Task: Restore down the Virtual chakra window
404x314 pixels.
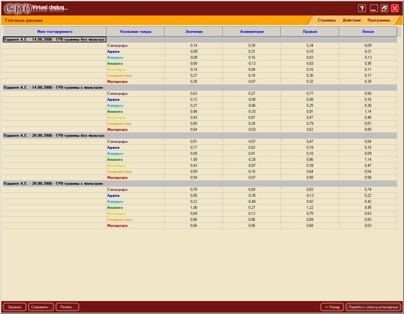Action: [x=384, y=8]
